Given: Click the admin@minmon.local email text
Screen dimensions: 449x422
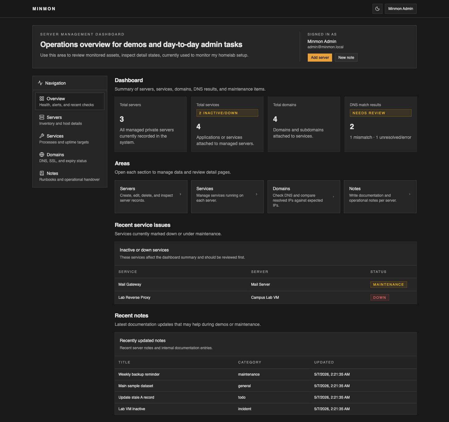Looking at the screenshot, I should tap(325, 47).
